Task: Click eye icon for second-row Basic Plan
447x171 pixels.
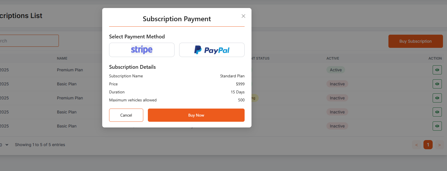Action: pyautogui.click(x=437, y=84)
